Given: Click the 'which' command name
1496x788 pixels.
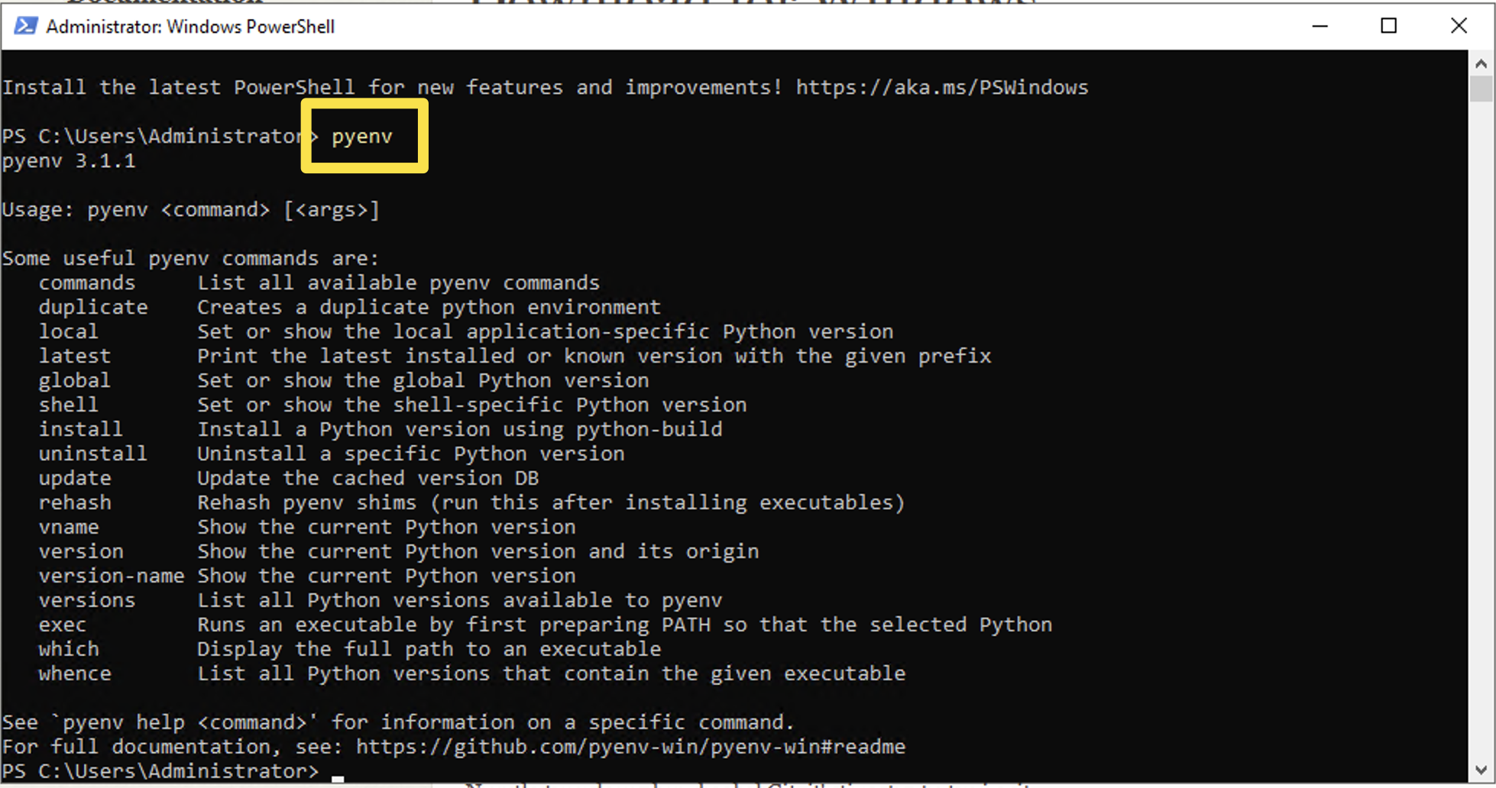Looking at the screenshot, I should [69, 649].
